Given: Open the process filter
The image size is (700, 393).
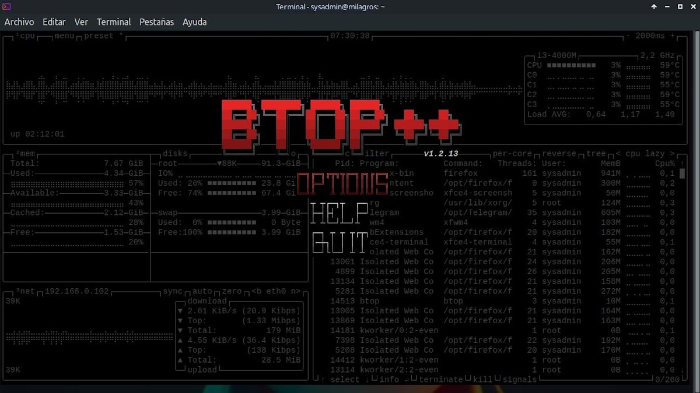Looking at the screenshot, I should [376, 153].
